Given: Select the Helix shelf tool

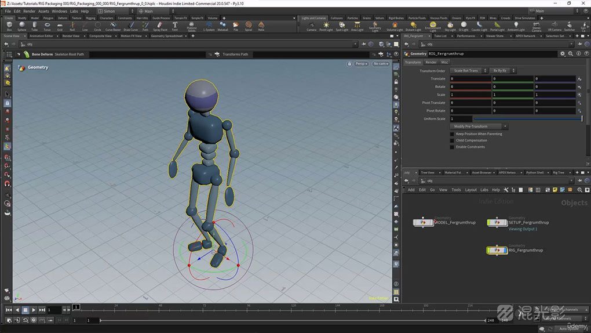Looking at the screenshot, I should click(261, 26).
